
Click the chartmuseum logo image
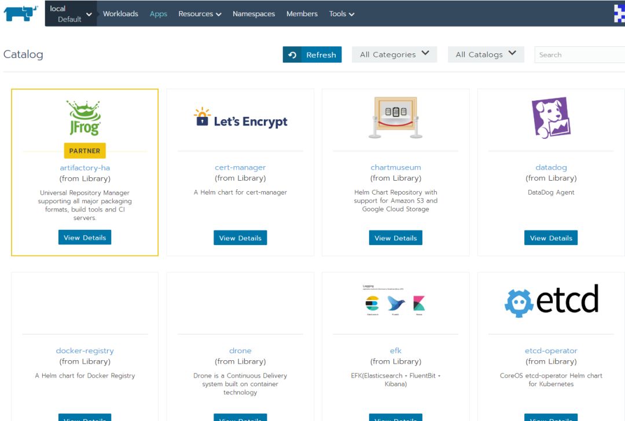[x=395, y=118]
